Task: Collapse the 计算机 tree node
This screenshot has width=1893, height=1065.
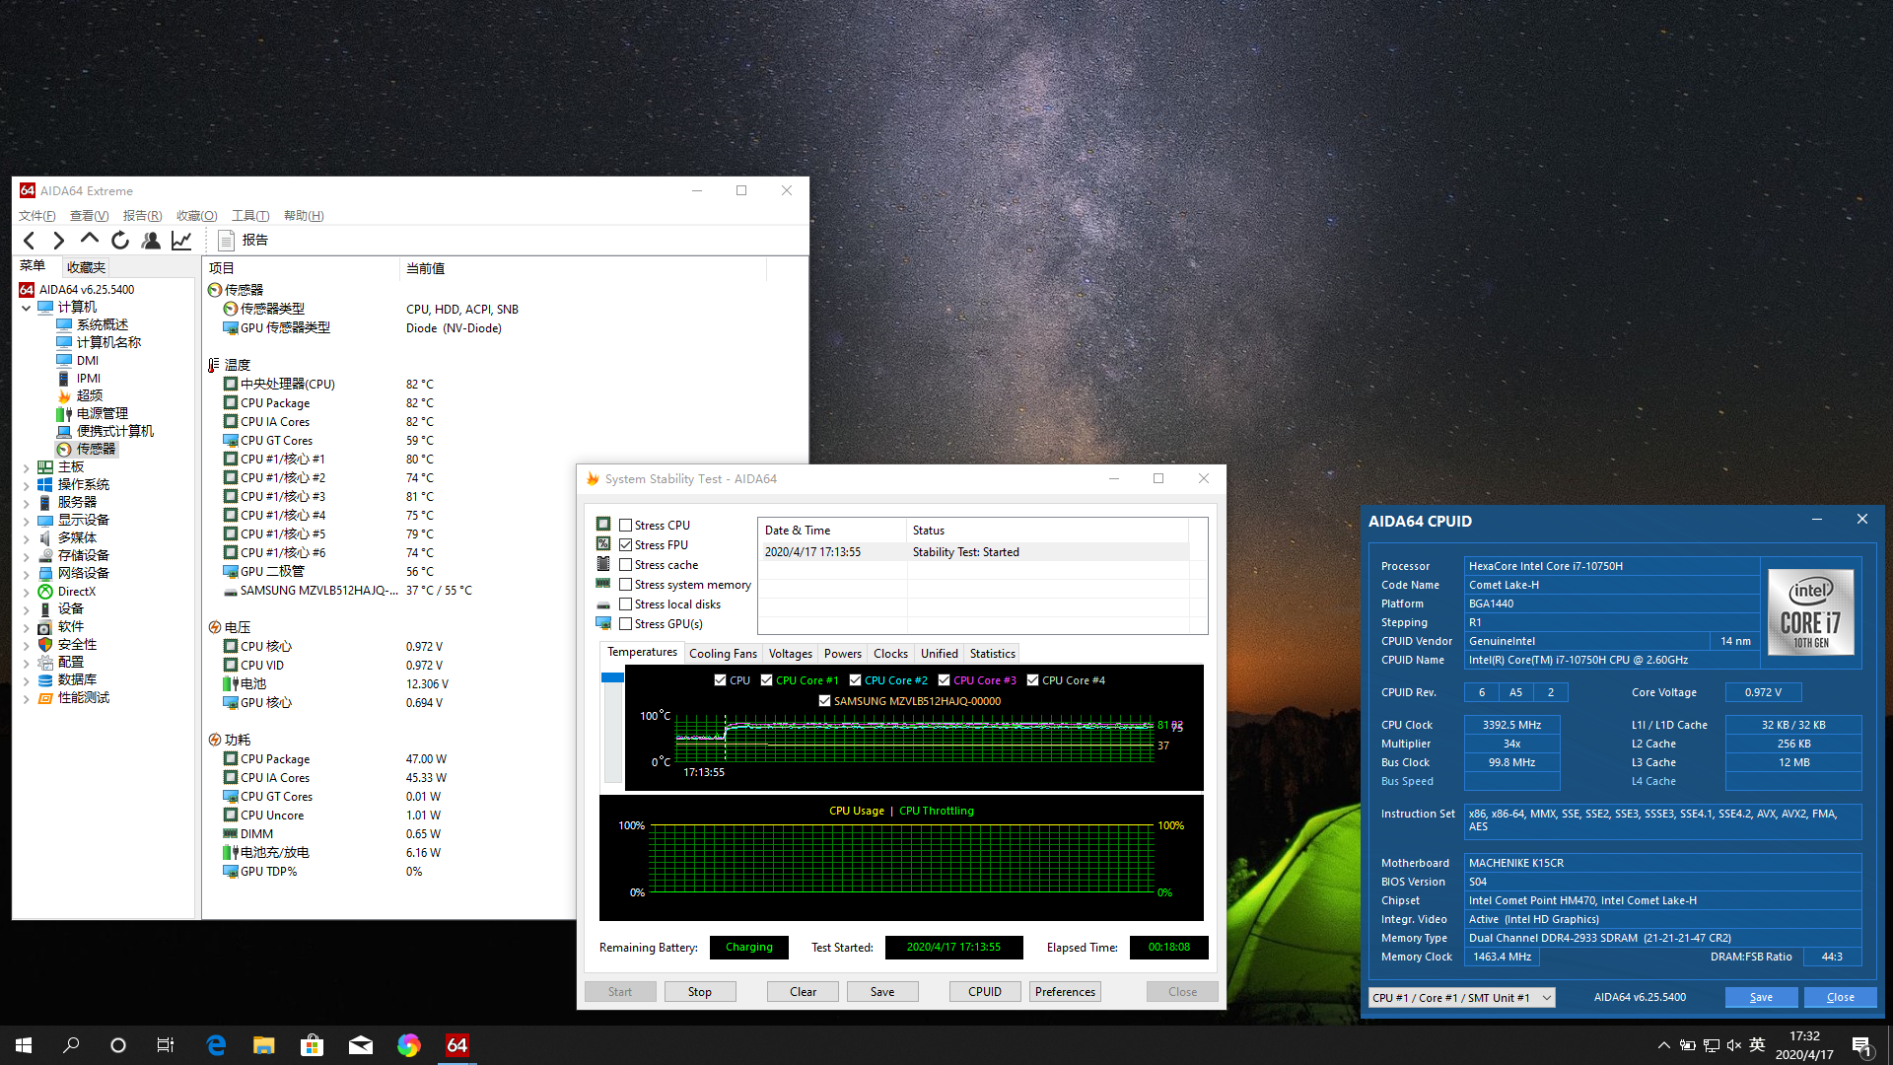Action: (27, 308)
